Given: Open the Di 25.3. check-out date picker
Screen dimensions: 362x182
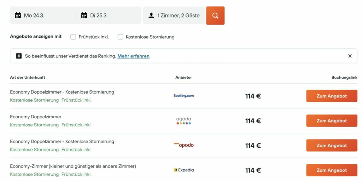Looking at the screenshot, I should click(109, 15).
